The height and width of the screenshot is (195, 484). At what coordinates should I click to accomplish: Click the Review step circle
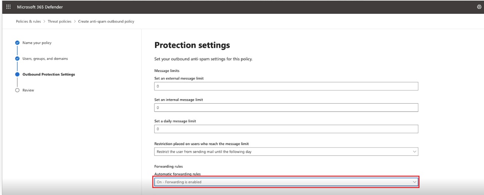pos(17,90)
